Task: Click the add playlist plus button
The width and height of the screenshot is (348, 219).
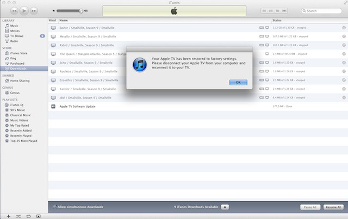Action: pyautogui.click(x=8, y=216)
